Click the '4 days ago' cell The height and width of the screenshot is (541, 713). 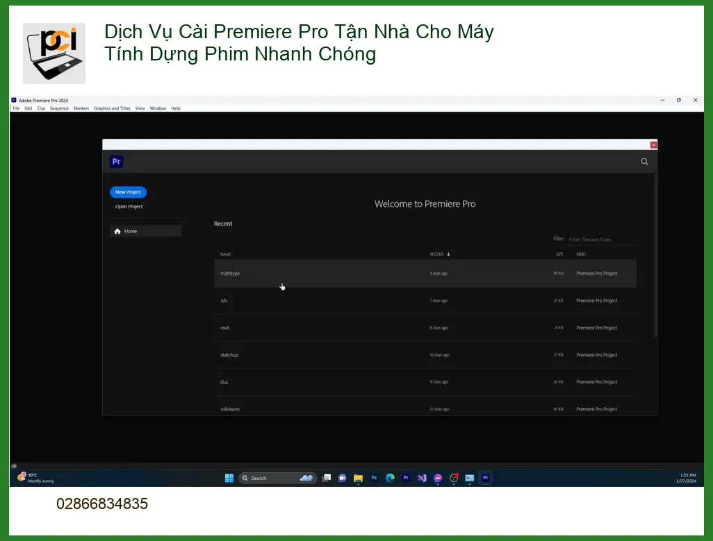[439, 274]
